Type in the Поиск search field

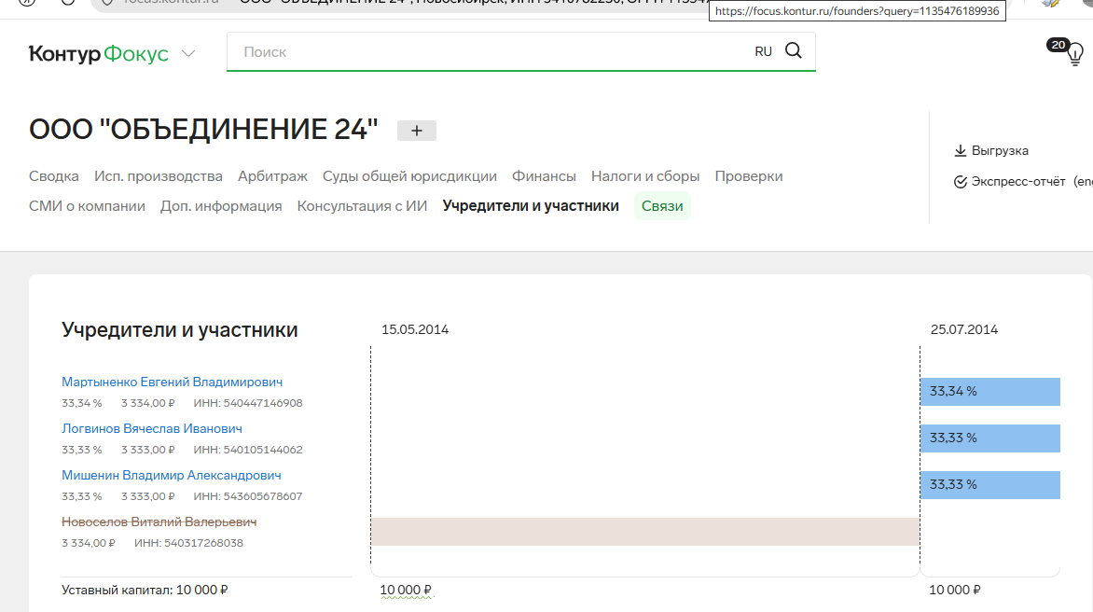[485, 52]
